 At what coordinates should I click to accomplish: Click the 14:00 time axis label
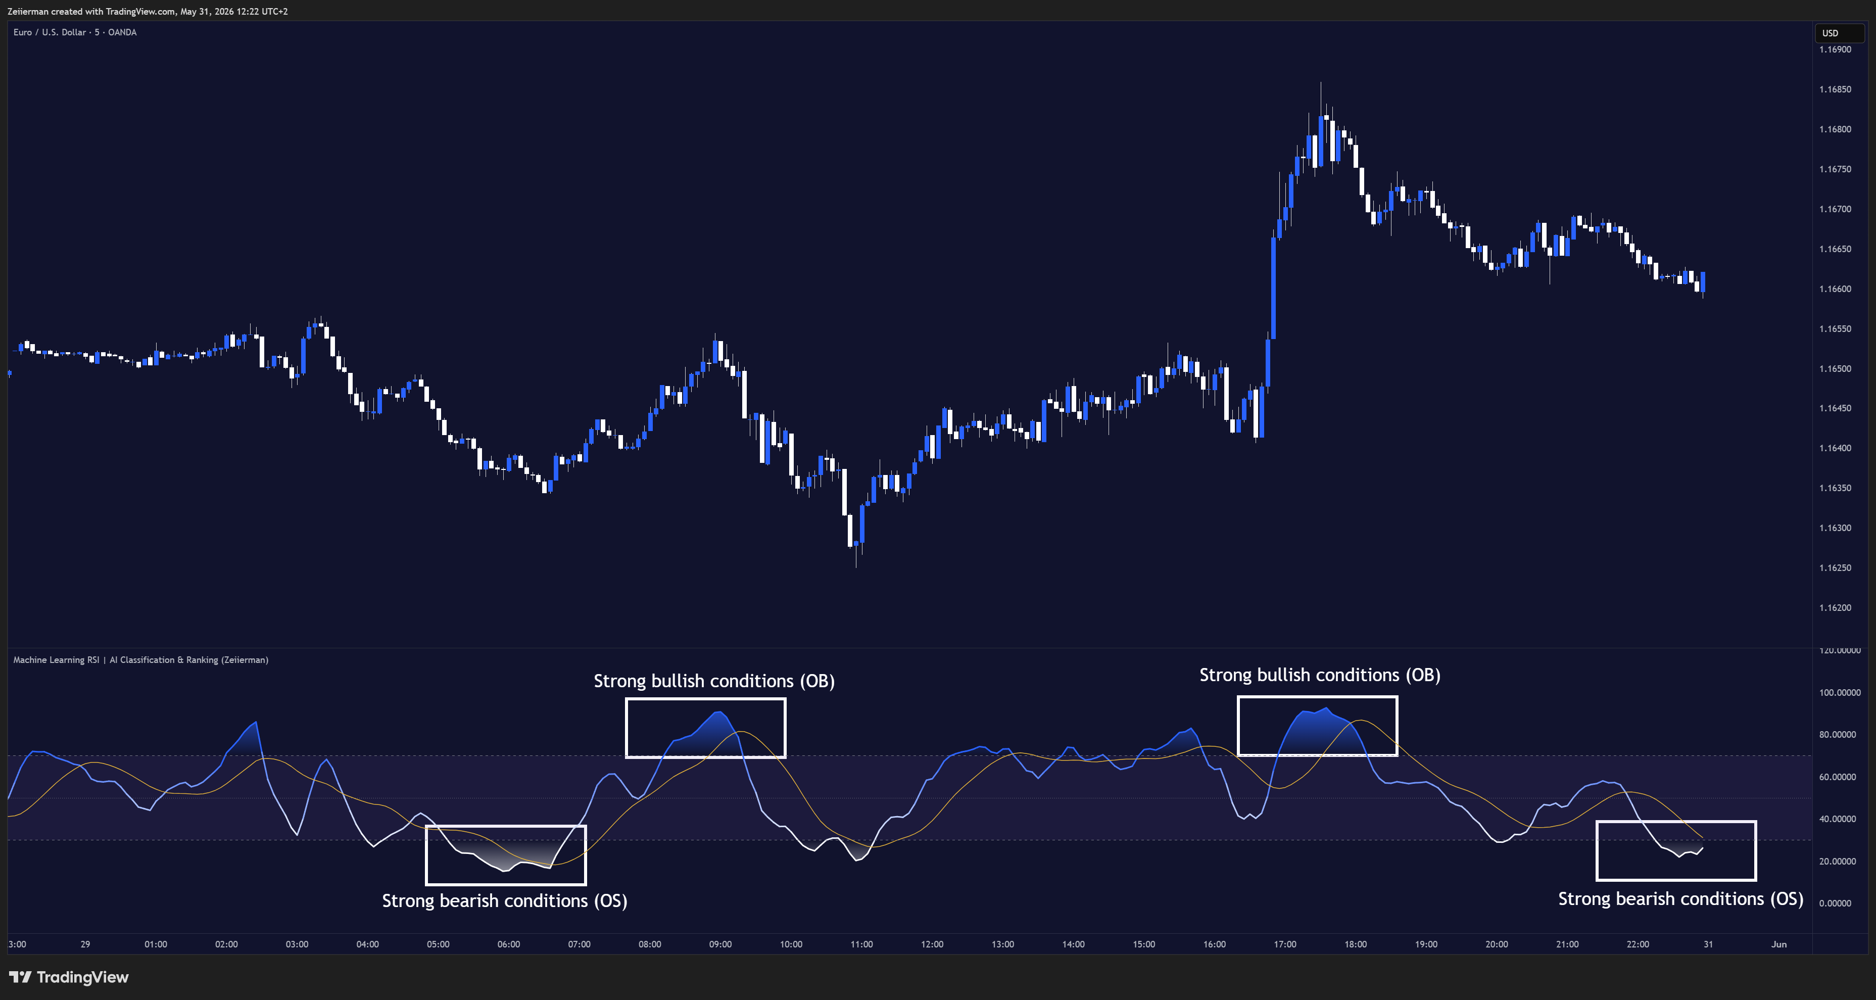[1074, 944]
